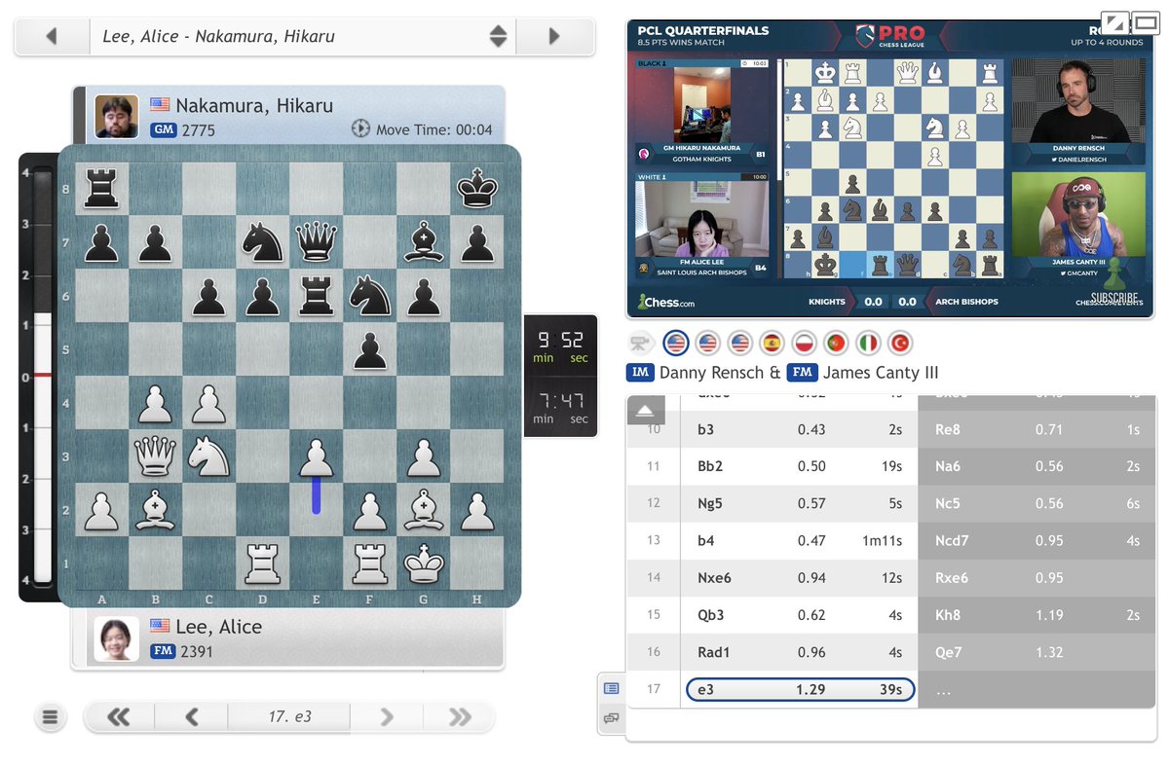Image resolution: width=1169 pixels, height=764 pixels.
Task: Select white move Qb3 on move 15
Action: click(801, 615)
